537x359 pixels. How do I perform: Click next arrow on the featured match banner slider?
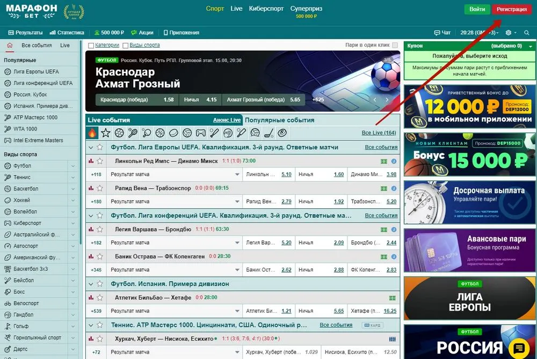(x=387, y=99)
